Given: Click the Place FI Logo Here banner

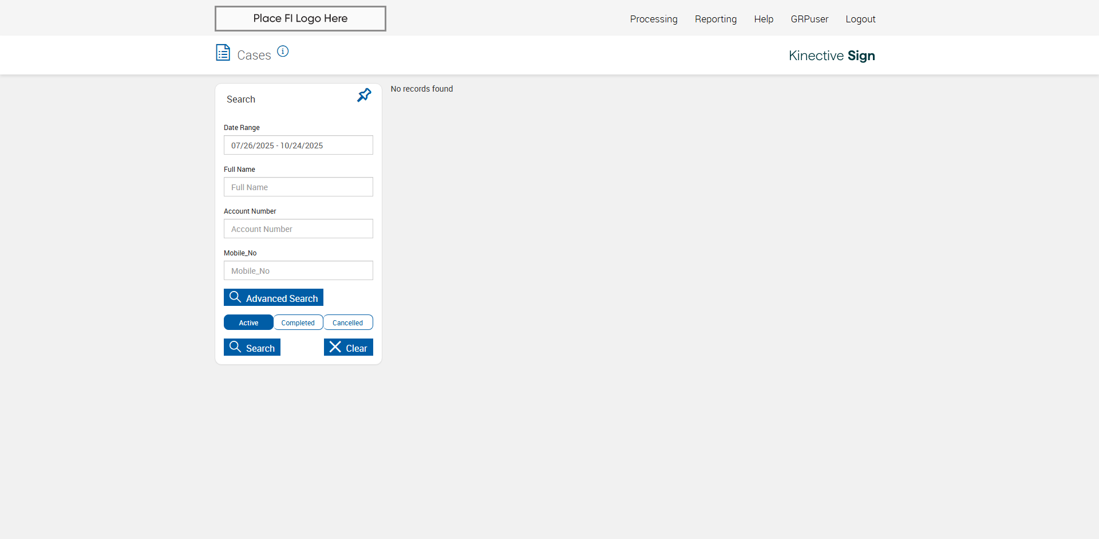Looking at the screenshot, I should click(301, 18).
